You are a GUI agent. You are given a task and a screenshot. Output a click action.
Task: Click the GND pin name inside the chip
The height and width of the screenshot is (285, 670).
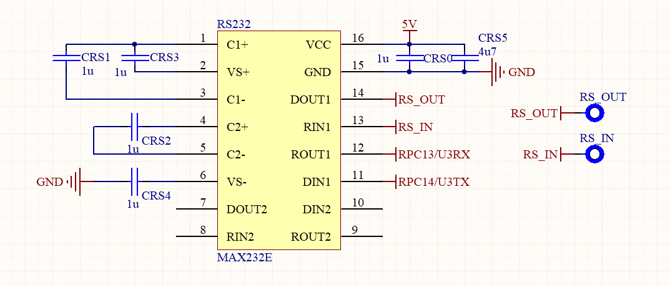317,72
